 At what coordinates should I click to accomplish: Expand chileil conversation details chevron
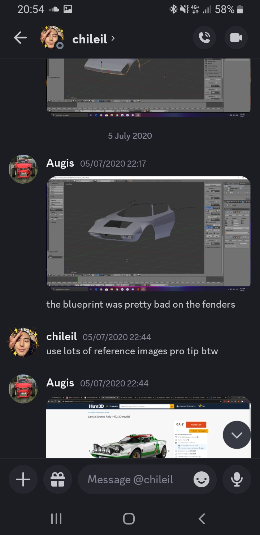pos(113,38)
